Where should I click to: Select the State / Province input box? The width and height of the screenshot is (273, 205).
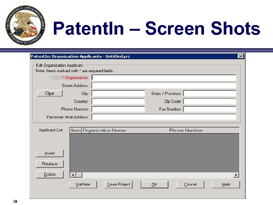[210, 93]
